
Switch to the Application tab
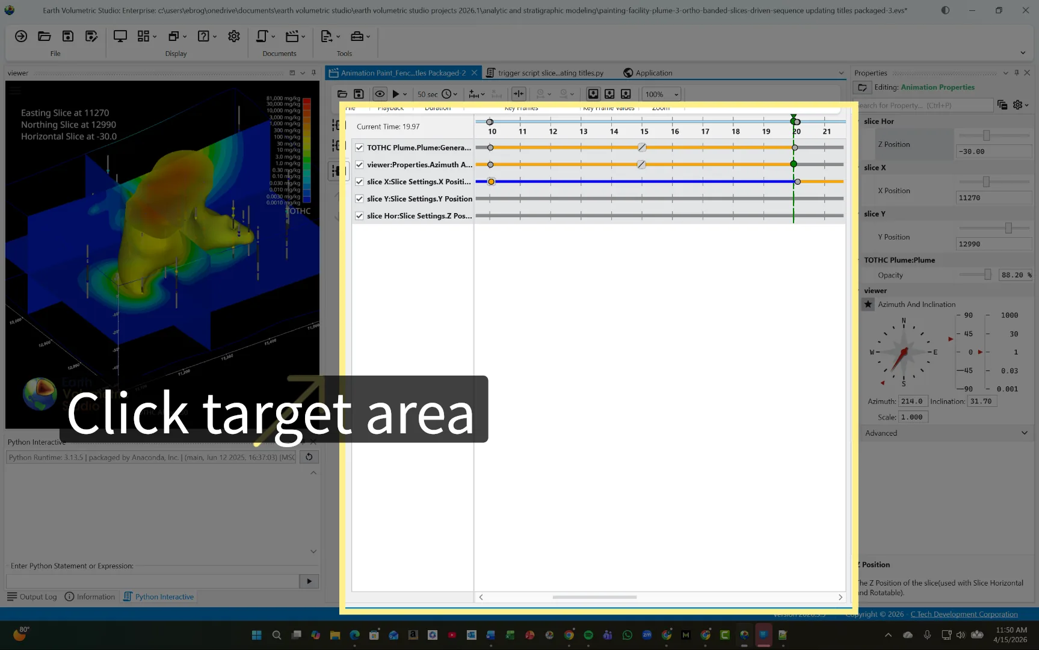coord(648,73)
